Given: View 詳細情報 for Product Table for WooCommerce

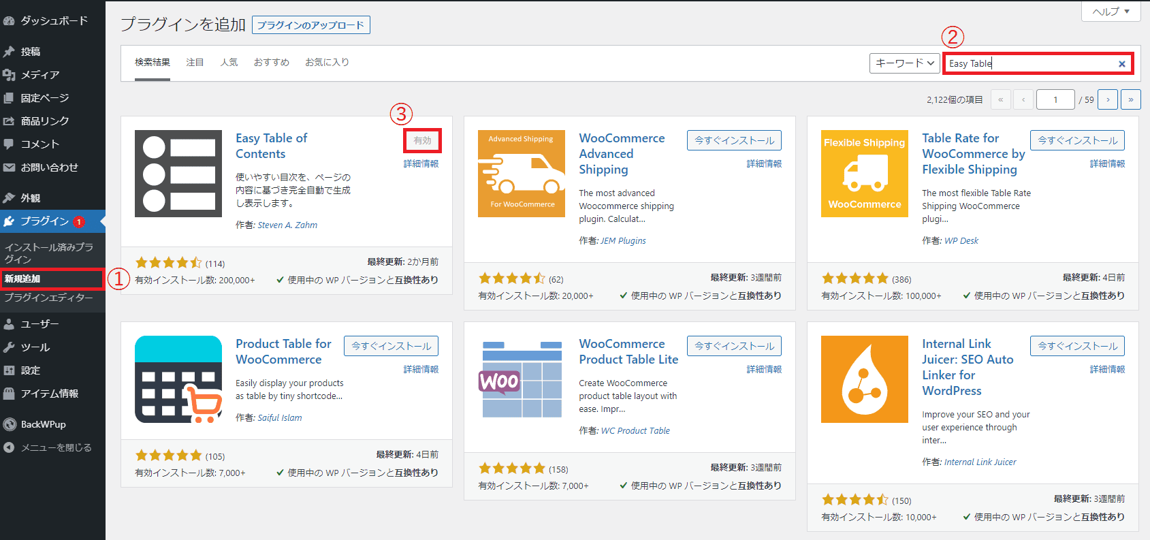Looking at the screenshot, I should click(421, 369).
